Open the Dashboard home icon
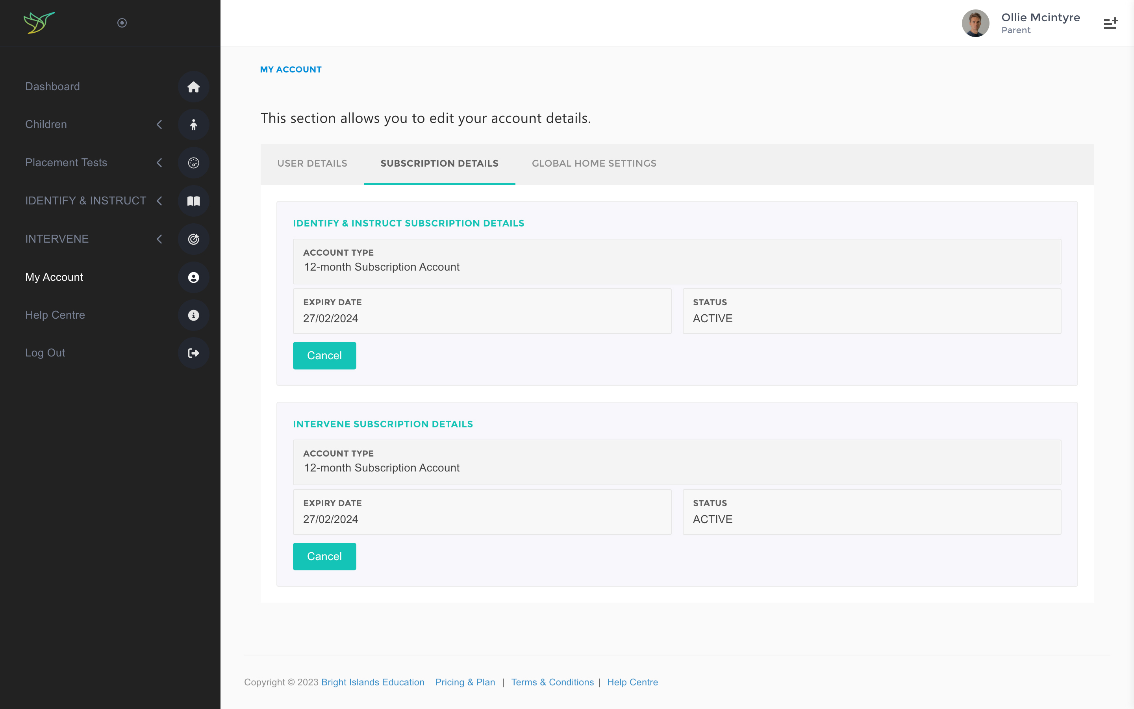This screenshot has width=1134, height=709. click(x=194, y=87)
